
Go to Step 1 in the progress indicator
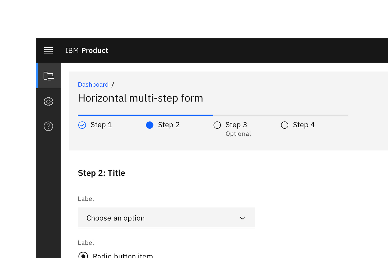[x=101, y=125]
